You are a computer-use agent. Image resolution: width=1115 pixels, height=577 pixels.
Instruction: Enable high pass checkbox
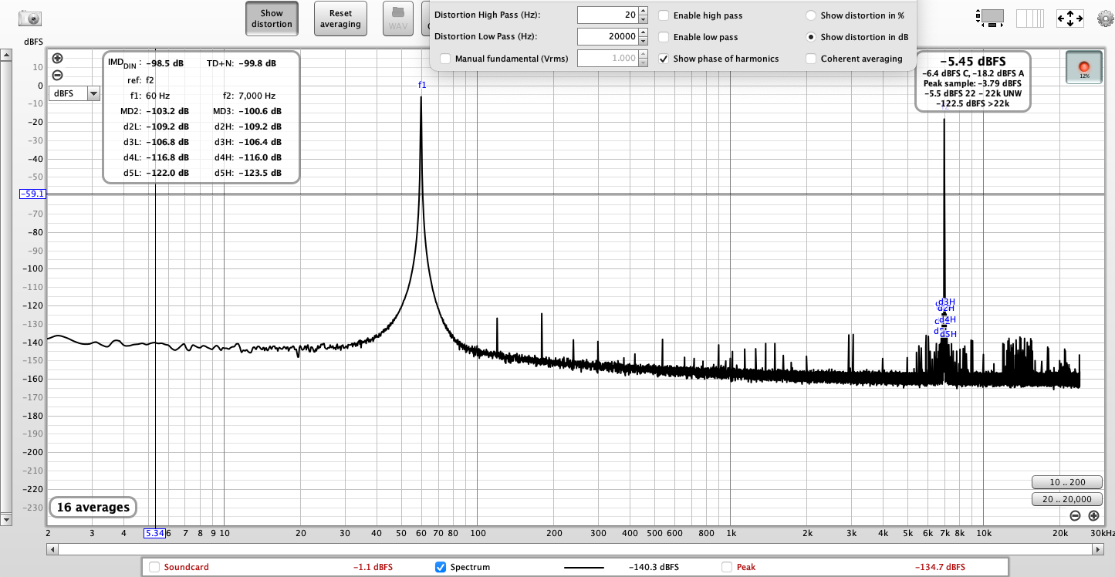[664, 15]
